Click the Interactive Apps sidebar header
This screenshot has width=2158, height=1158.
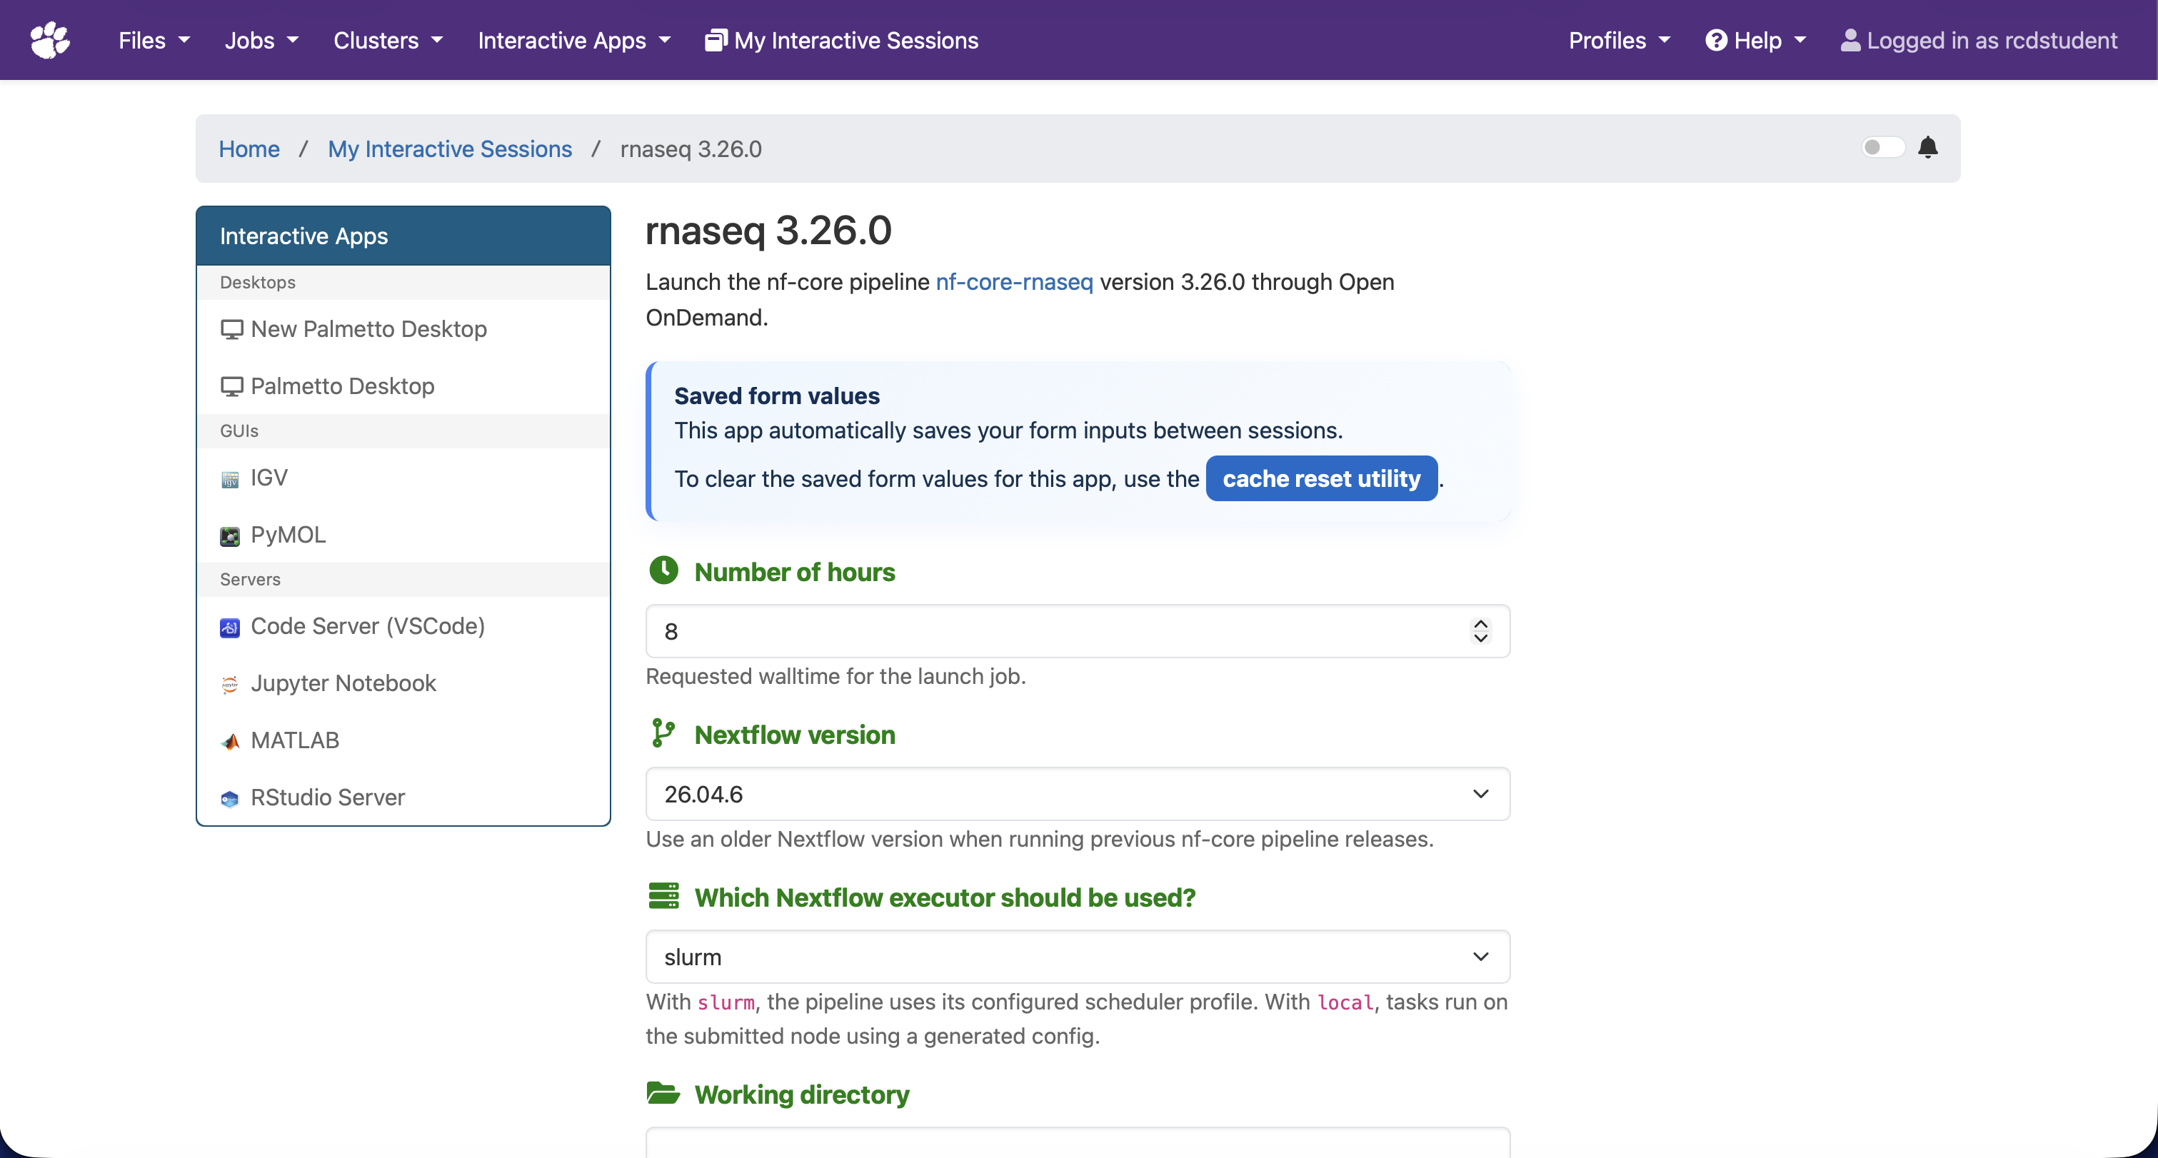pyautogui.click(x=403, y=236)
